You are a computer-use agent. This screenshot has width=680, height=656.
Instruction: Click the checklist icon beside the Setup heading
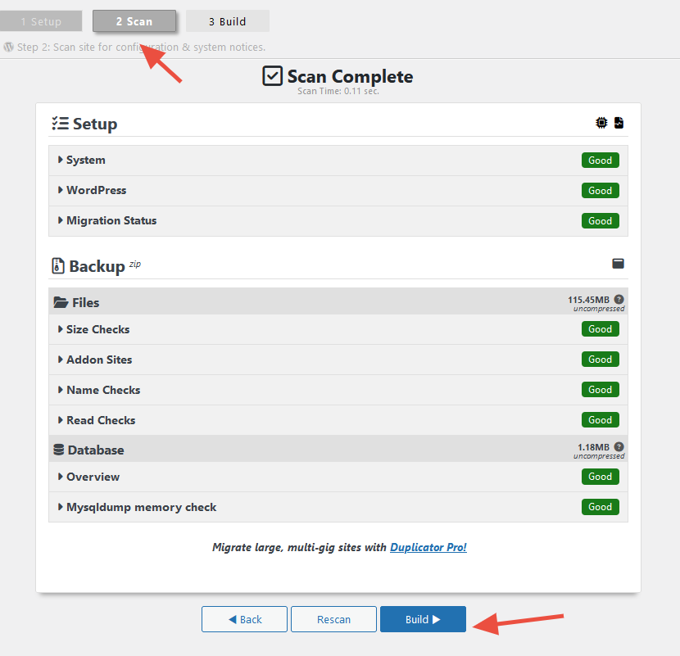coord(59,124)
